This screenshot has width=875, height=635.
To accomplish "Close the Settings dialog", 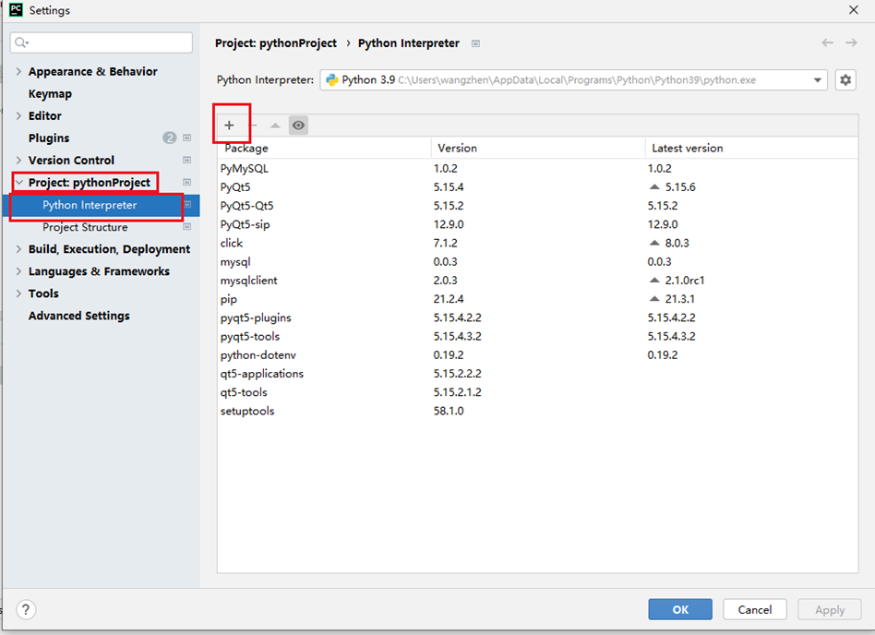I will (853, 10).
